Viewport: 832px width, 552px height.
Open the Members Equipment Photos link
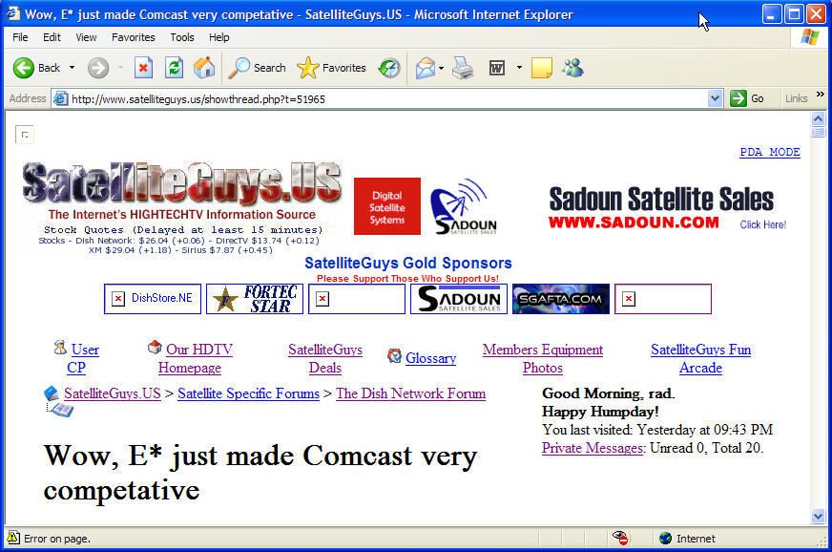[x=543, y=359]
